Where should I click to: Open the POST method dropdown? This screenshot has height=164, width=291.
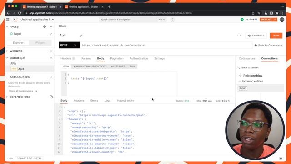pyautogui.click(x=69, y=45)
